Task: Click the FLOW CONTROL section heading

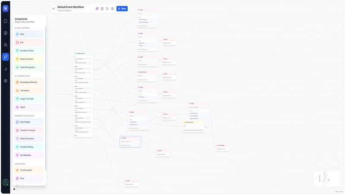Action: pyautogui.click(x=22, y=28)
